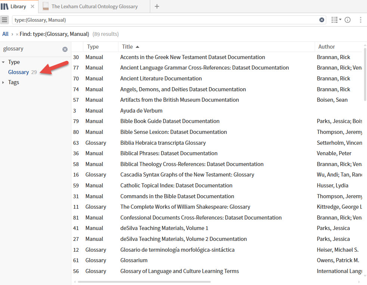Clear the glossary sidebar filter text
Viewport: 367px width, 285px height.
[x=65, y=49]
